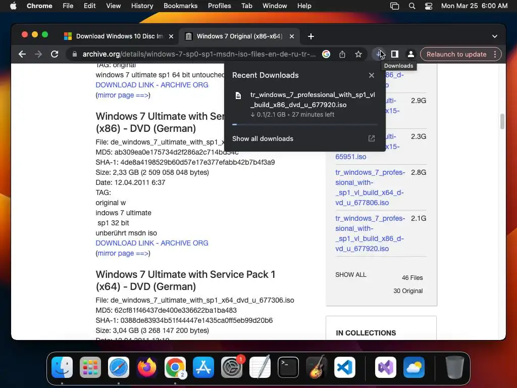
Task: Open Terminal from the dock
Action: click(x=288, y=367)
